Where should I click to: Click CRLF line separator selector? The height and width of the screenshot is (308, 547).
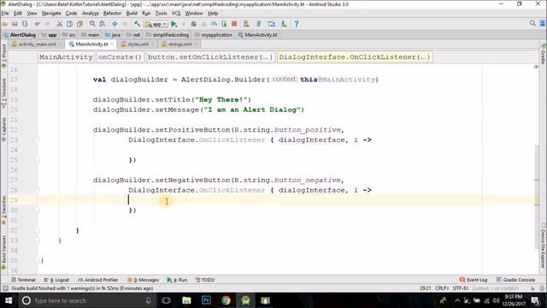coord(442,288)
